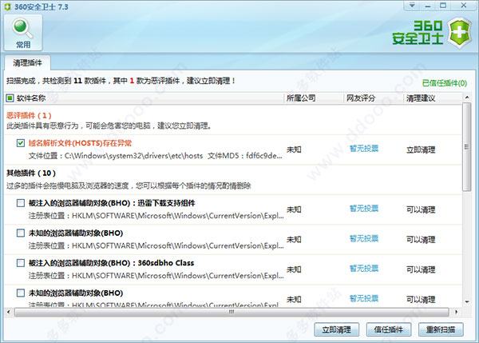The image size is (479, 343).
Task: Click the vertical scrollbar down arrow
Action: coord(467,302)
